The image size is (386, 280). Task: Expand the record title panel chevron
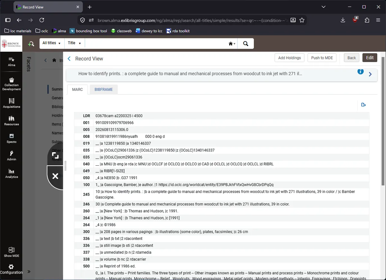pyautogui.click(x=370, y=74)
